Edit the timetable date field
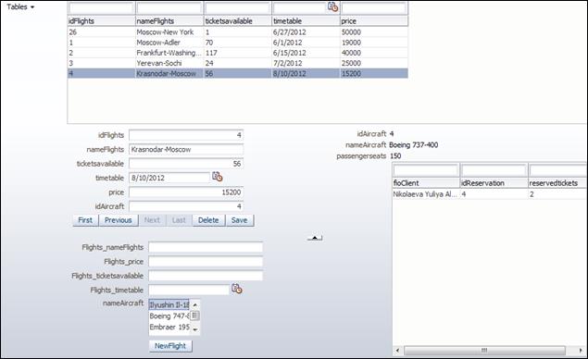The width and height of the screenshot is (588, 359). tap(169, 178)
